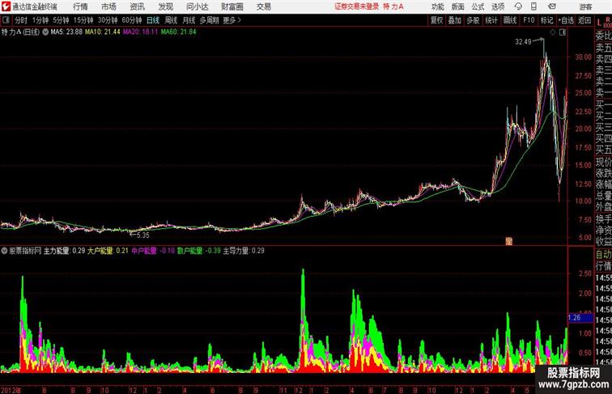
Task: Click the orange info marker on chart bottom
Action: tap(509, 241)
